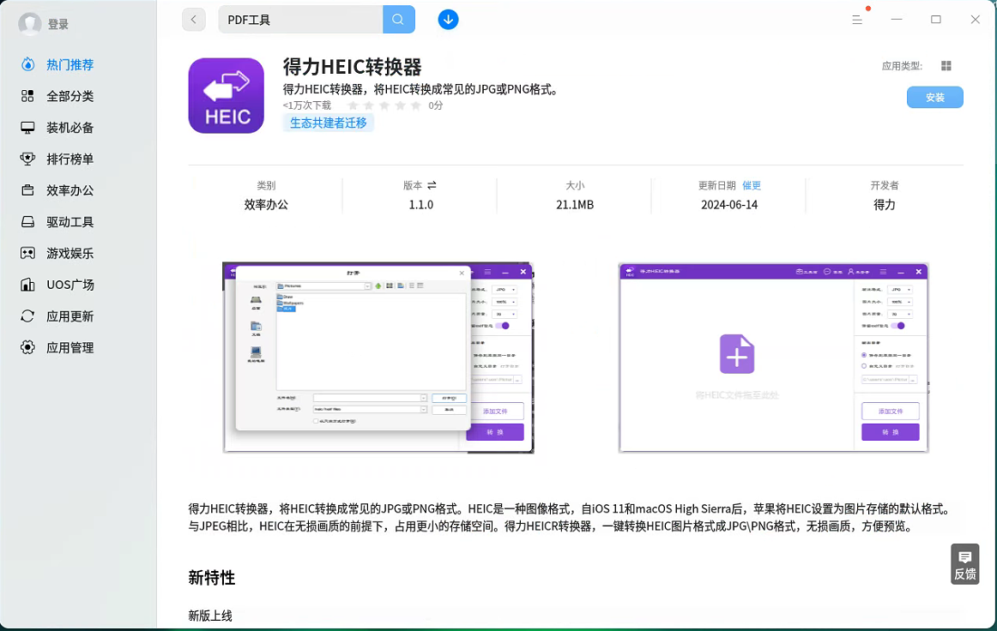Select 效率办公 sidebar item
This screenshot has width=997, height=631.
click(70, 190)
